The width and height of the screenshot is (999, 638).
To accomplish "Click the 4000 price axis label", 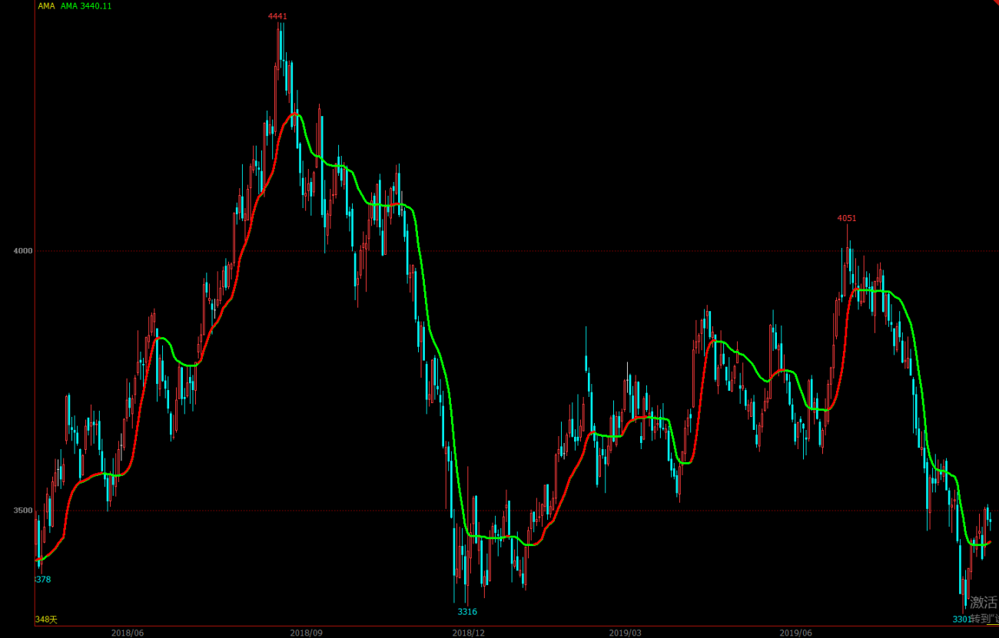I will 22,251.
